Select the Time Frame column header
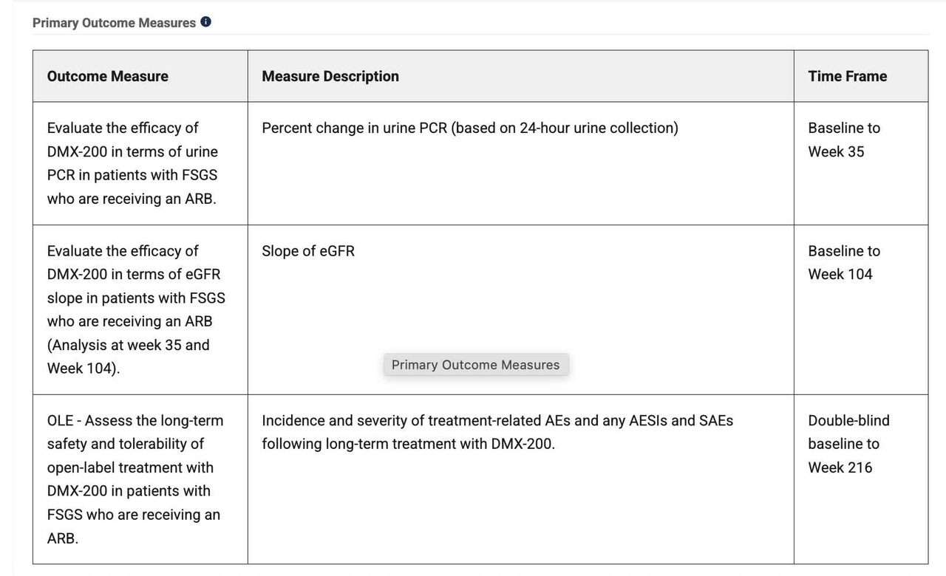This screenshot has width=946, height=576. click(847, 76)
